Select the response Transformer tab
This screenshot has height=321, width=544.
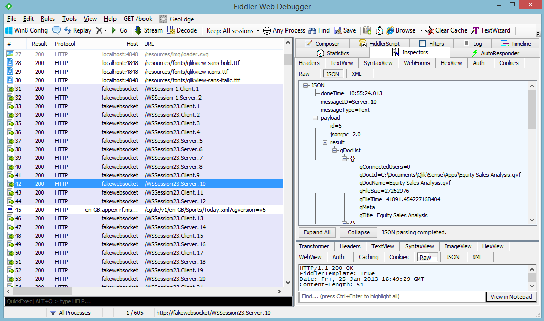313,246
